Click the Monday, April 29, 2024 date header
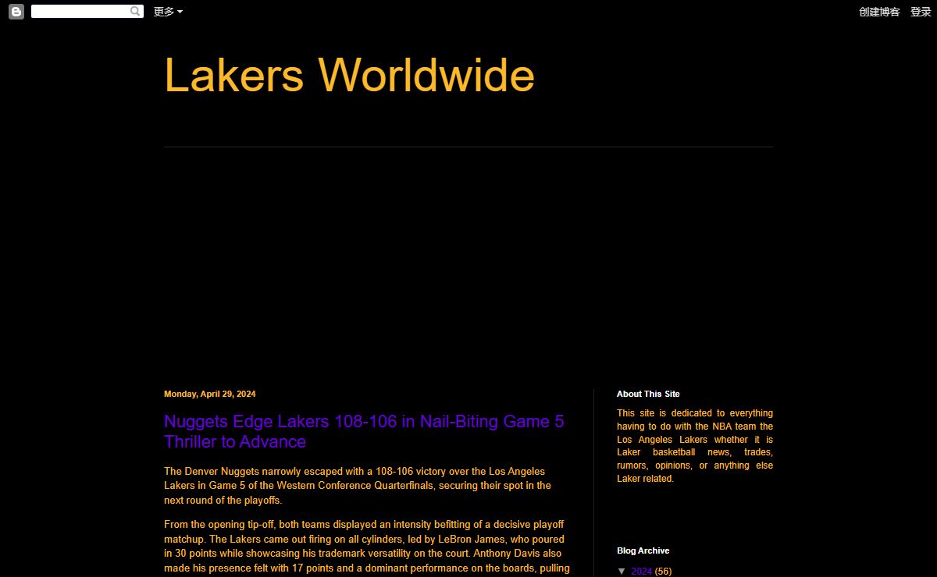The image size is (937, 577). pyautogui.click(x=210, y=394)
